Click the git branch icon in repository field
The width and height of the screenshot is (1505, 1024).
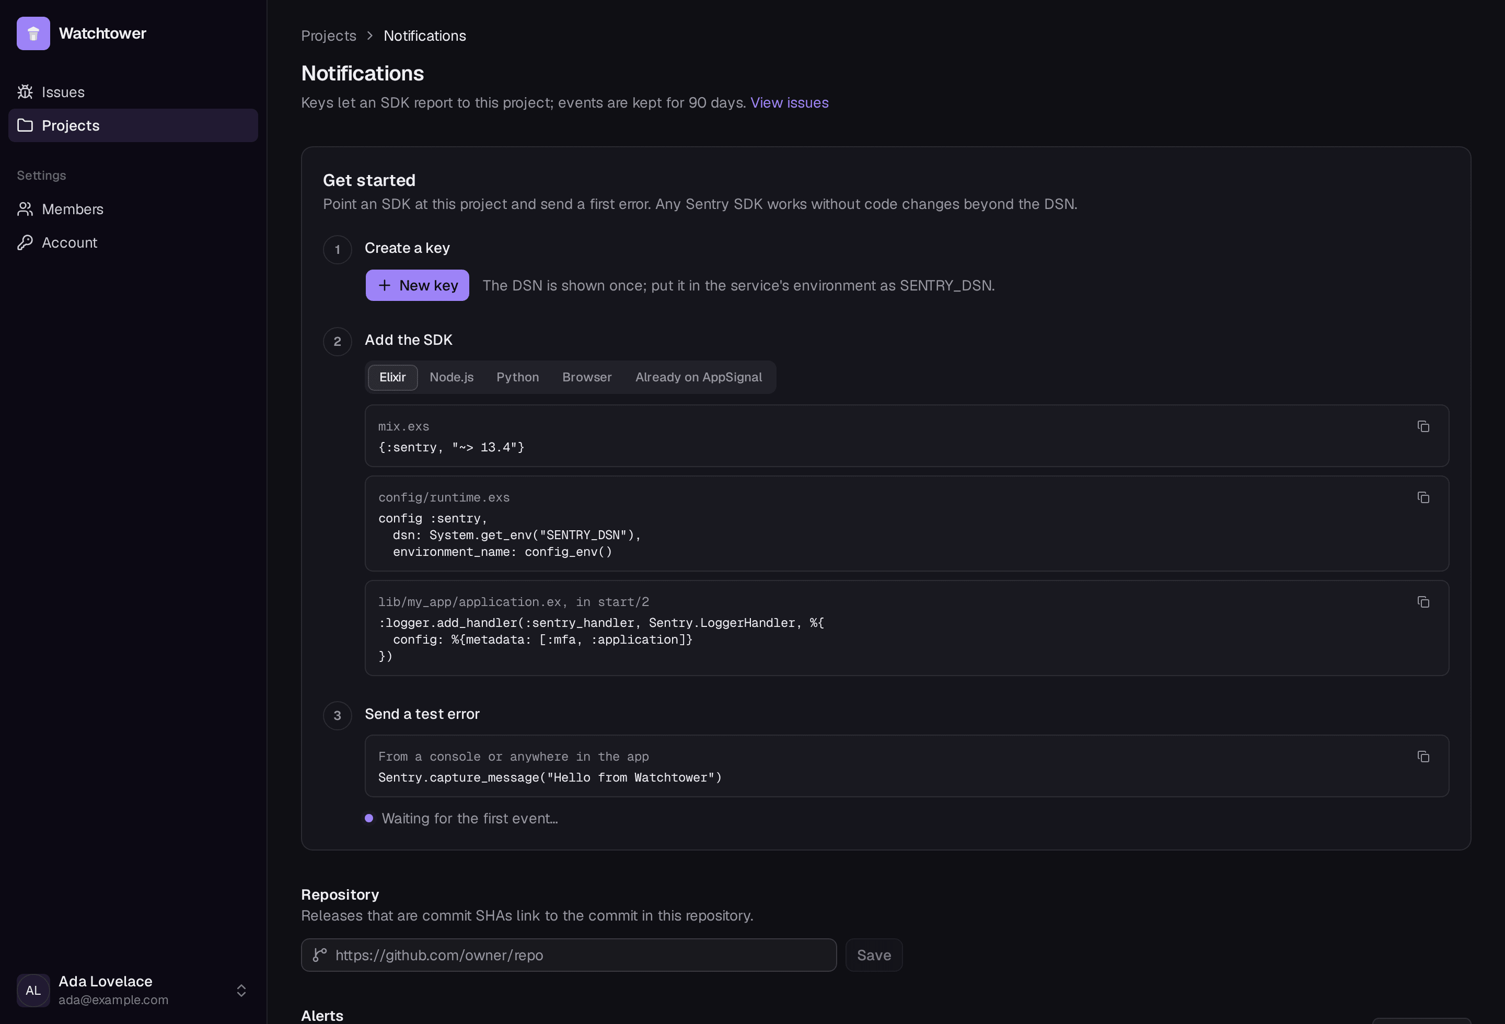pyautogui.click(x=319, y=955)
